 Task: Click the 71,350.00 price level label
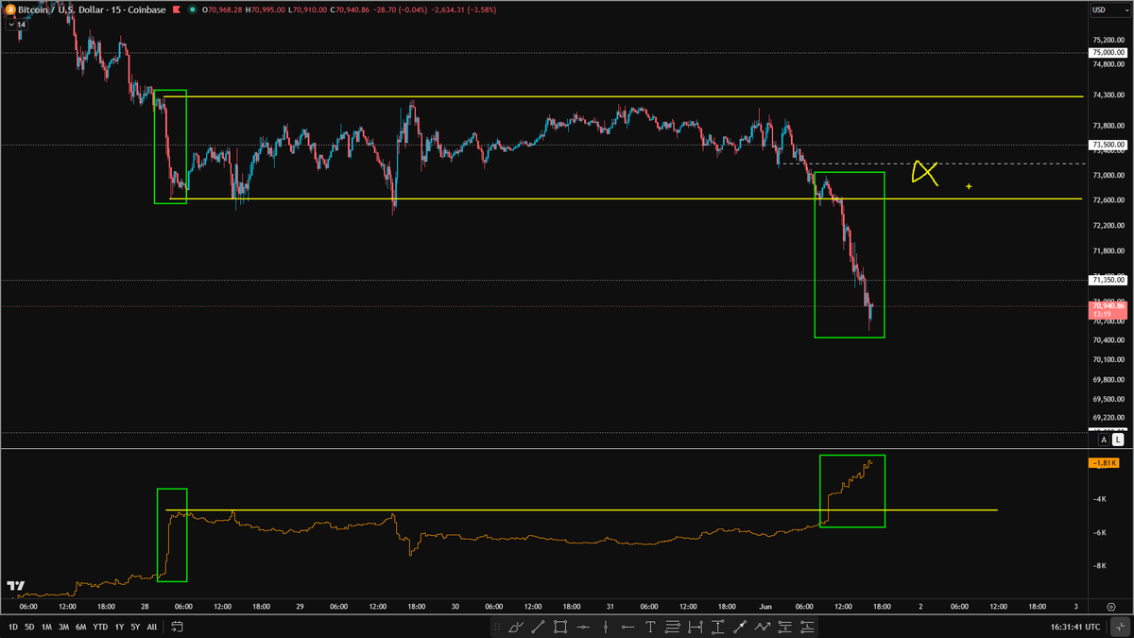tap(1107, 280)
